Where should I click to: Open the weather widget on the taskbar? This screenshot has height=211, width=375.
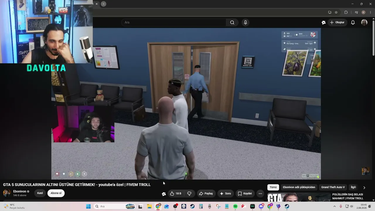14,206
